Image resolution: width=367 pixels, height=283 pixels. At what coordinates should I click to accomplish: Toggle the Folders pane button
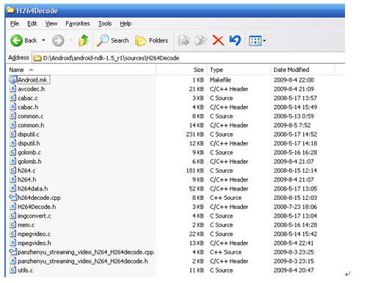coord(152,40)
